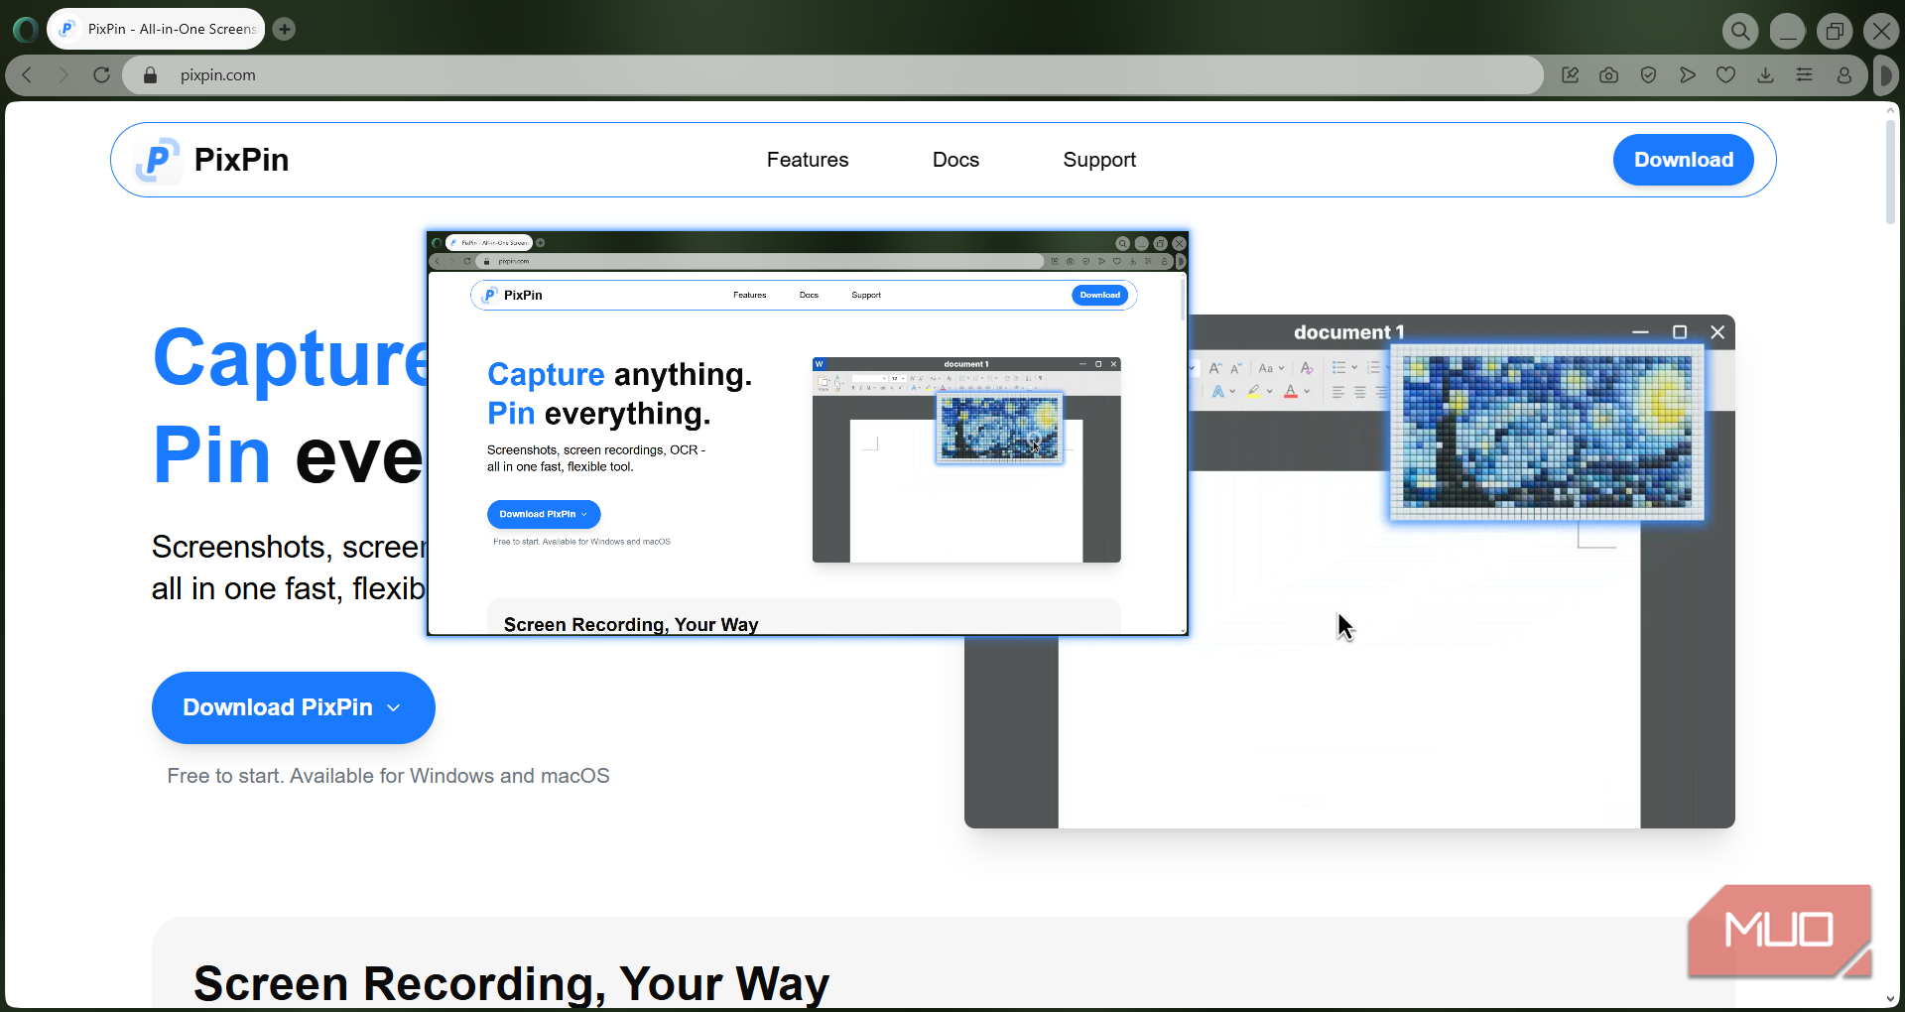Open the browser snapshot camera tool
The width and height of the screenshot is (1905, 1012).
click(x=1608, y=75)
